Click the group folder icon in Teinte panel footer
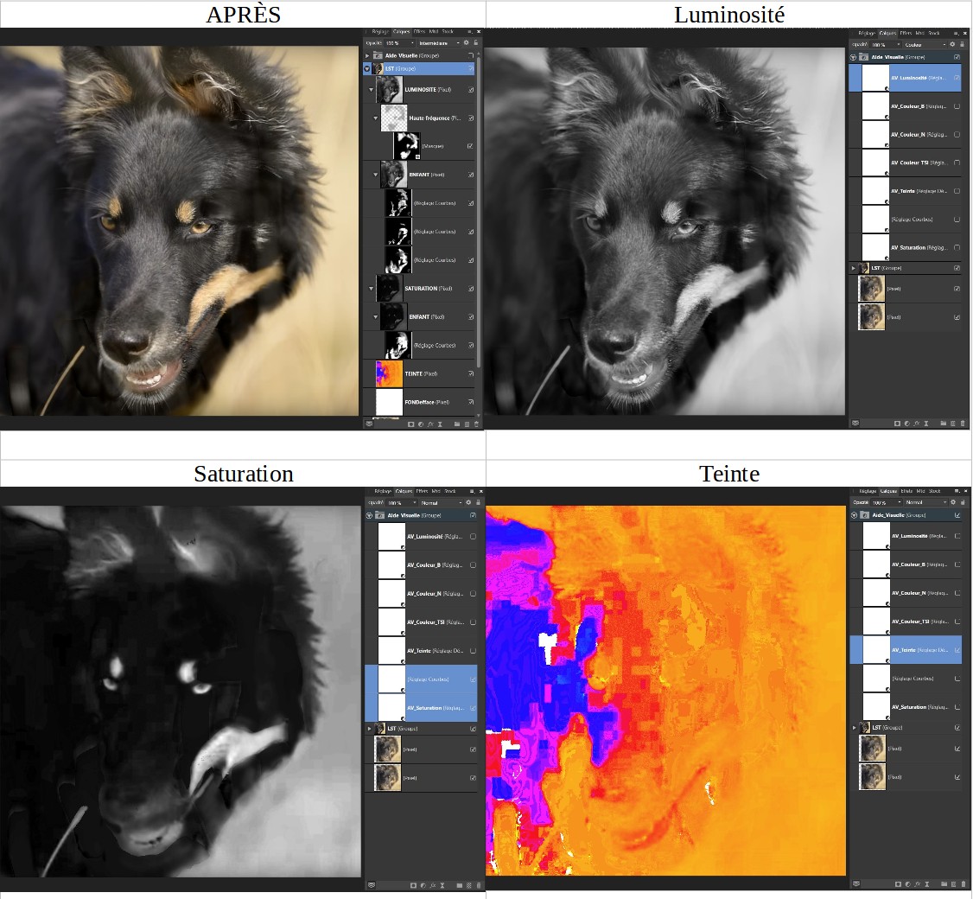Viewport: 973px width, 899px height. (944, 884)
